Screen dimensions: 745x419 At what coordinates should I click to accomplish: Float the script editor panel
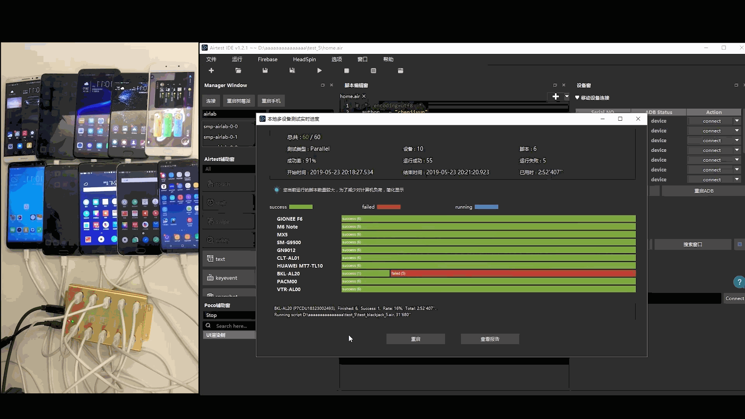coord(555,85)
